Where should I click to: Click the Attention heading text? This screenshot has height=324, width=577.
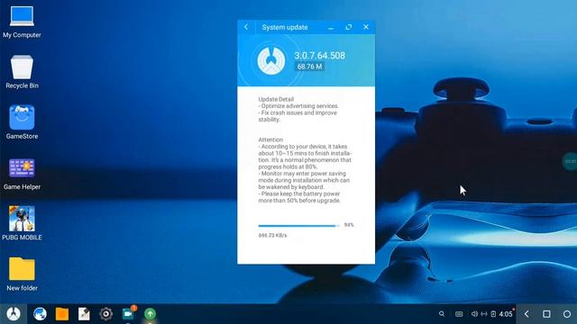click(x=270, y=139)
